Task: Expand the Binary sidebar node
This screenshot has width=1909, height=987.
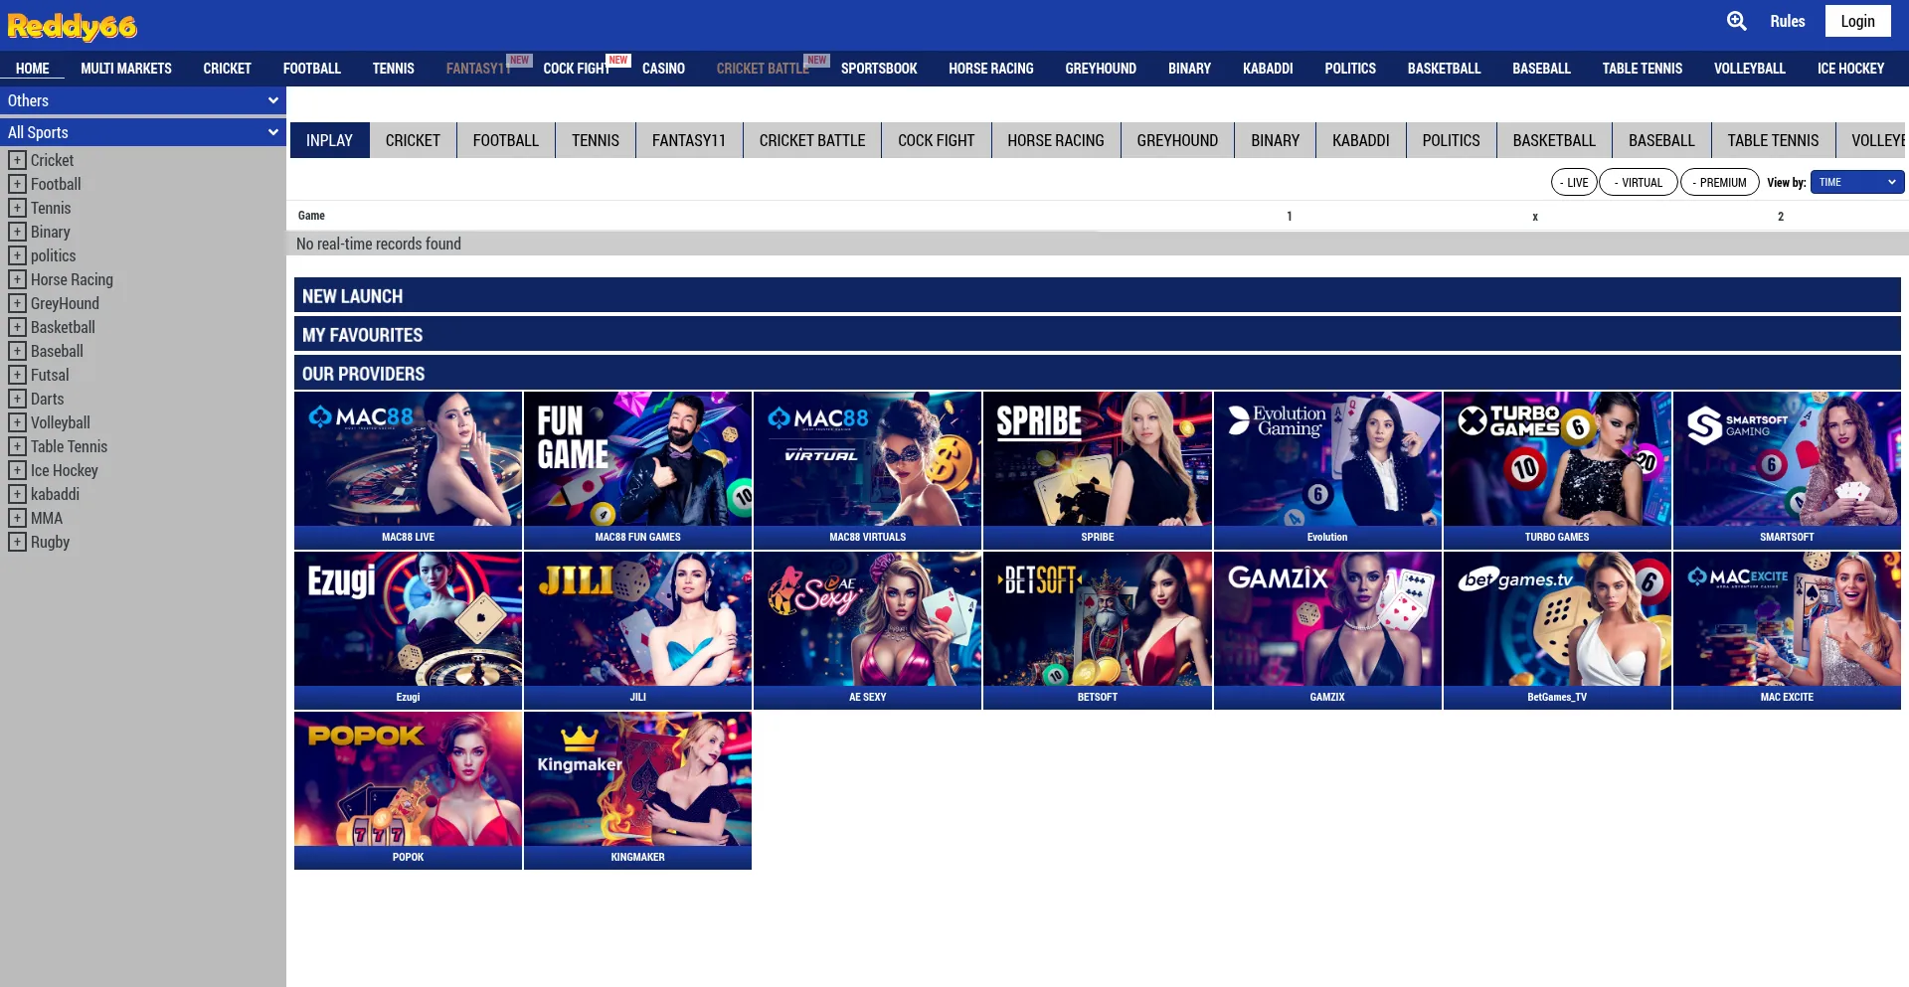Action: pyautogui.click(x=17, y=232)
